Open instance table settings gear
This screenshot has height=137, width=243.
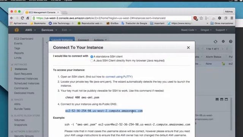pyautogui.click(x=223, y=41)
